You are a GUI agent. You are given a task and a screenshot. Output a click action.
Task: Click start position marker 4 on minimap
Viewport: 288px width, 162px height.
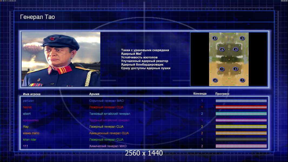[x=215, y=80]
